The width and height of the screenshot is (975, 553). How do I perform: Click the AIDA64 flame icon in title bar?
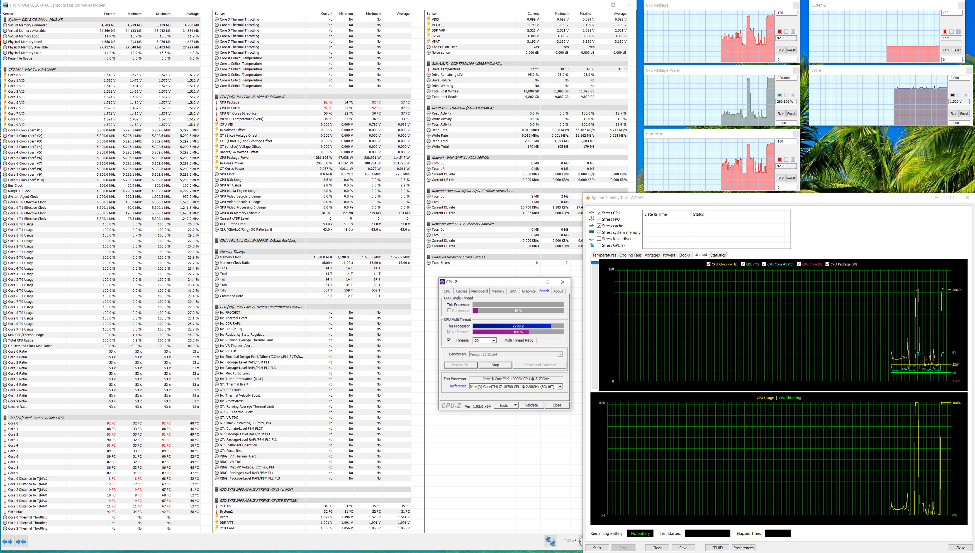click(x=588, y=198)
